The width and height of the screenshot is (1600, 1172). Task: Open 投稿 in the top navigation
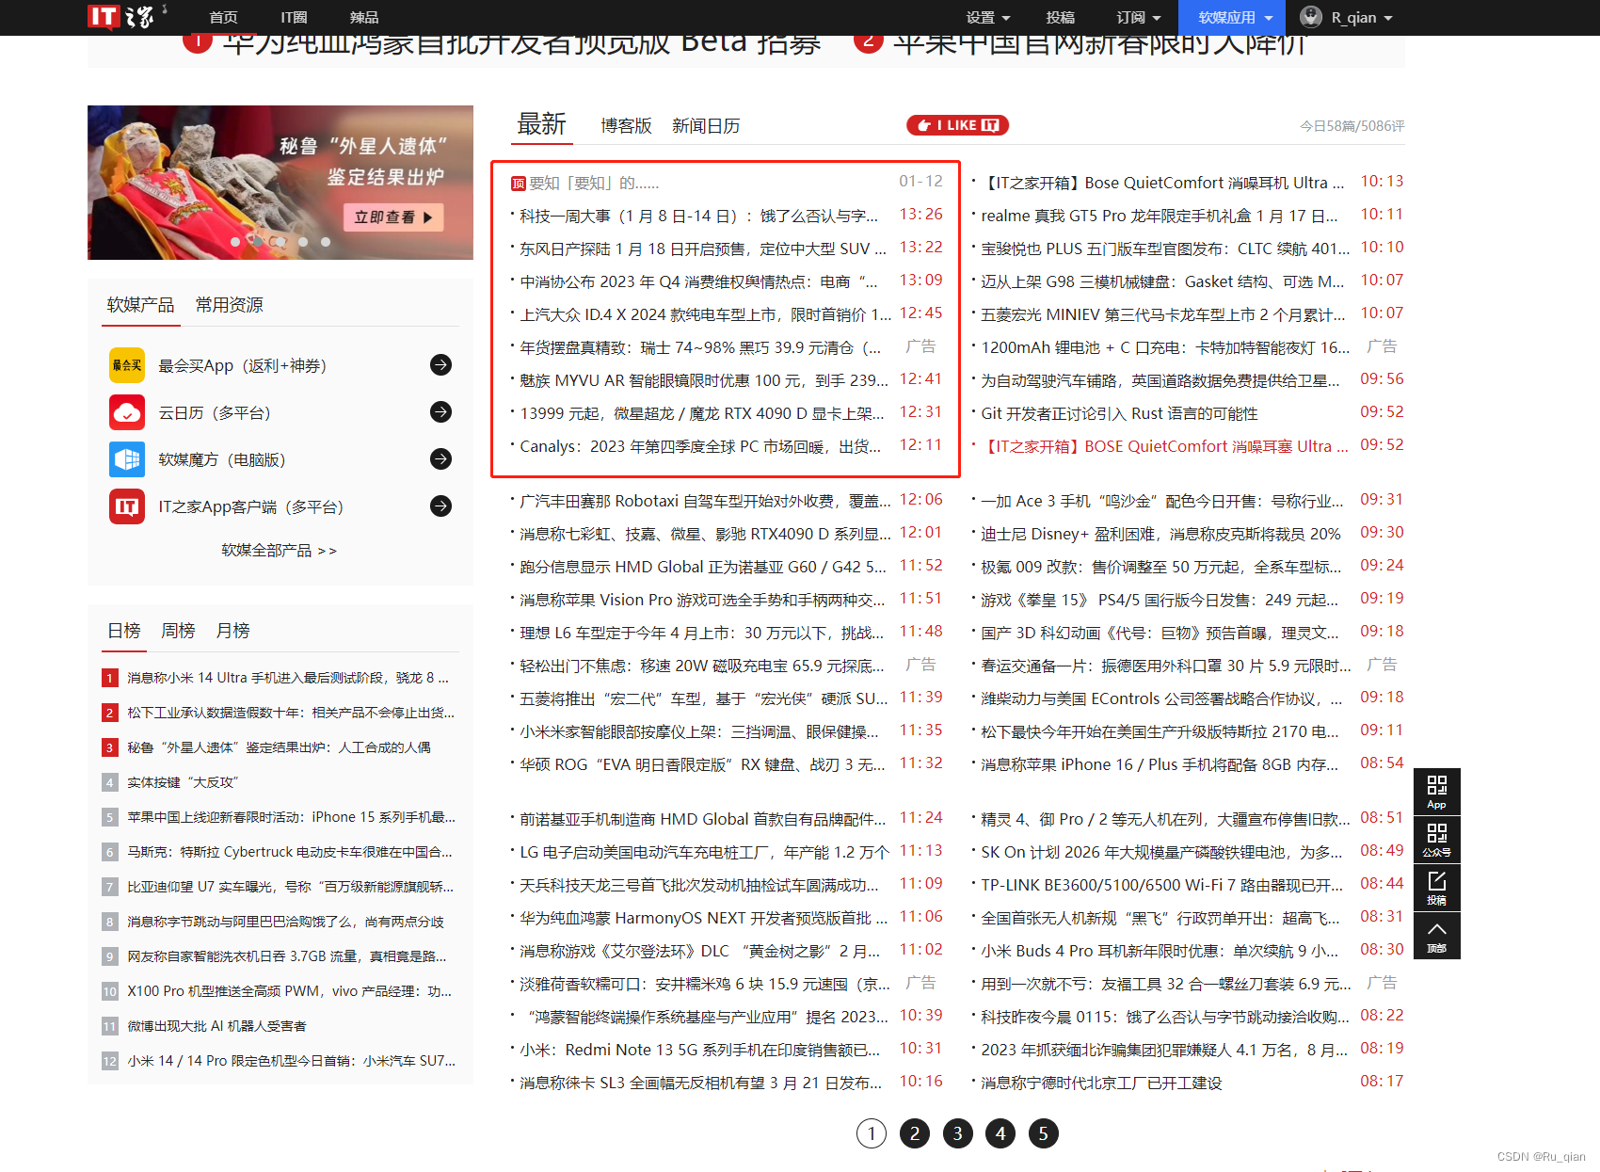(x=1060, y=18)
